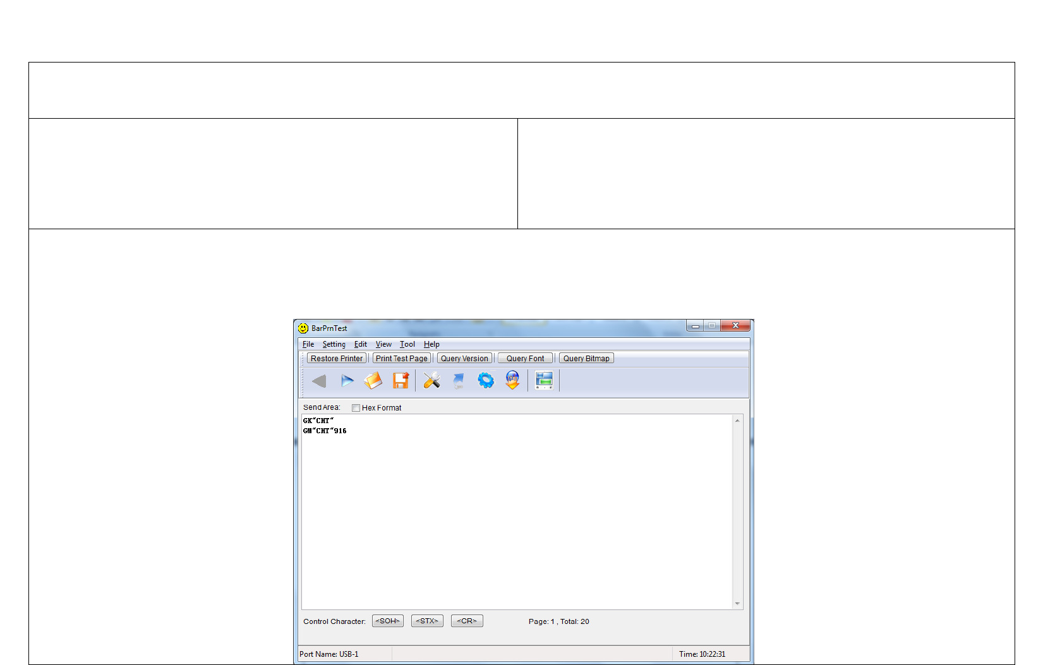Open the Edit menu

click(x=361, y=344)
